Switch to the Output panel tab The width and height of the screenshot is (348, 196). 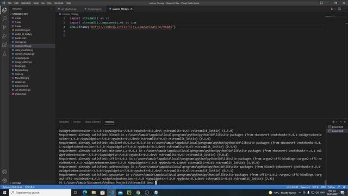click(x=77, y=122)
